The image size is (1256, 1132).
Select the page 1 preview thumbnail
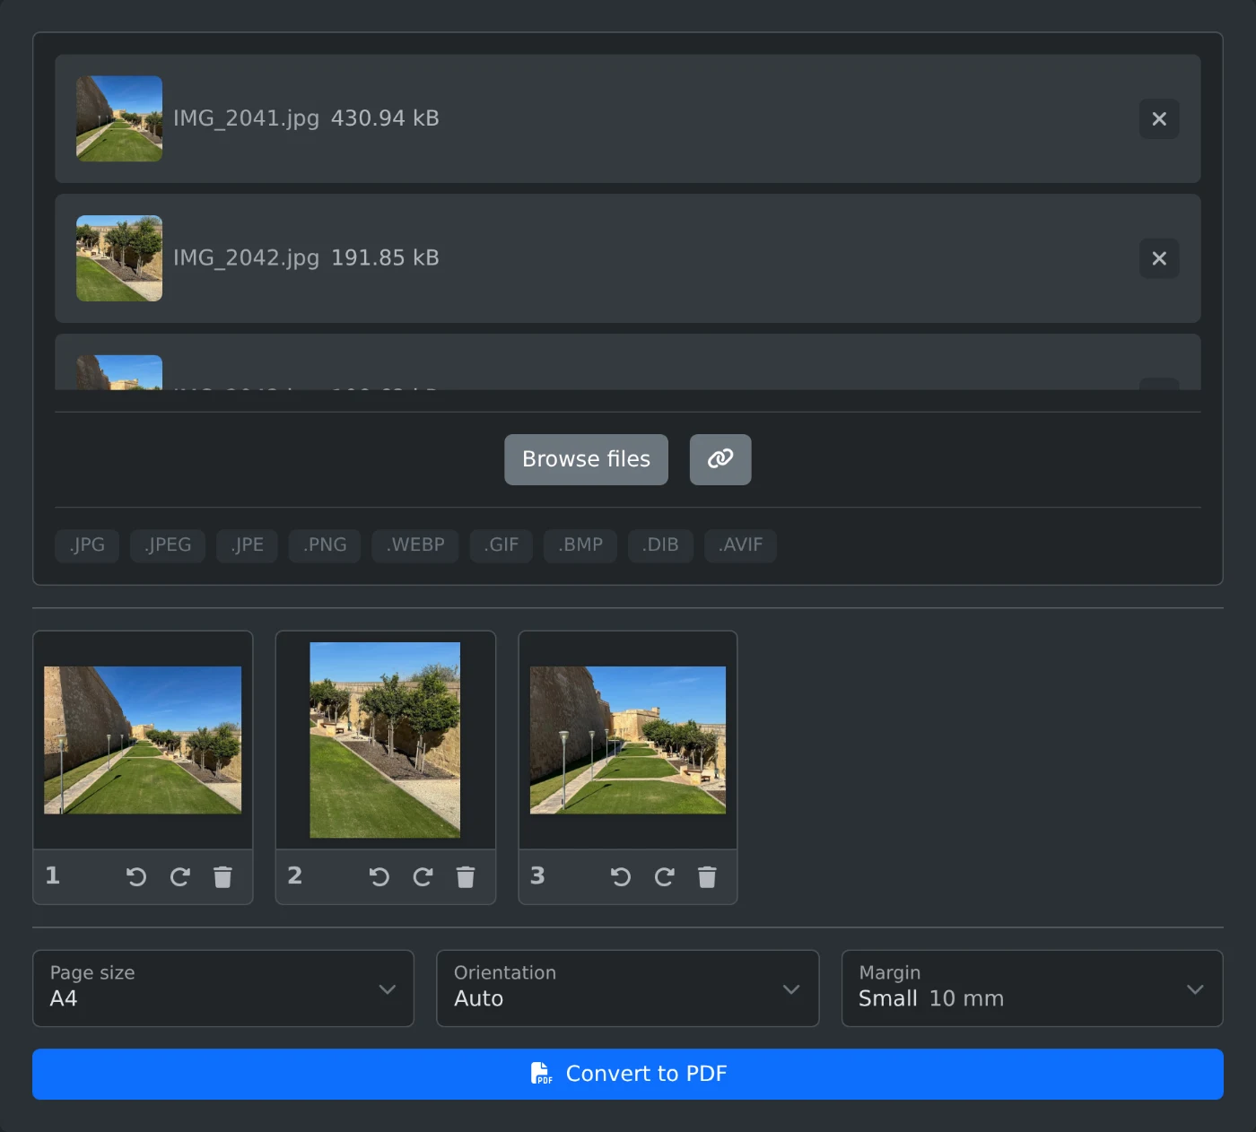click(143, 740)
